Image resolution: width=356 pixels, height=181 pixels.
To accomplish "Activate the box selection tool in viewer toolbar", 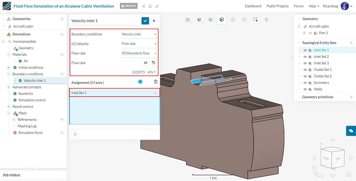I will pyautogui.click(x=255, y=20).
